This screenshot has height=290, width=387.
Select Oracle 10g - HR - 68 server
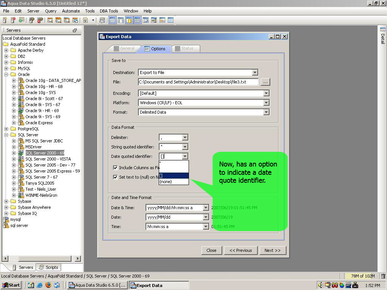44,86
